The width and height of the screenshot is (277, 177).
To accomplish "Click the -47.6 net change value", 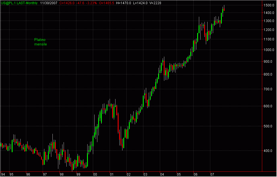I will click(x=81, y=3).
